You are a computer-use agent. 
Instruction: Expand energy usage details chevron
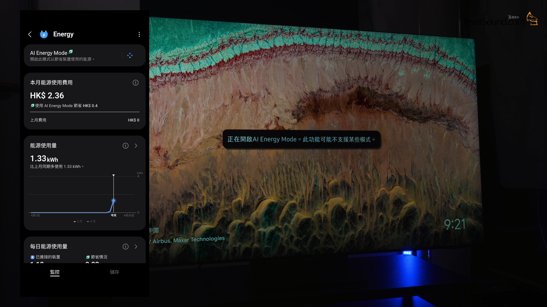(x=136, y=146)
